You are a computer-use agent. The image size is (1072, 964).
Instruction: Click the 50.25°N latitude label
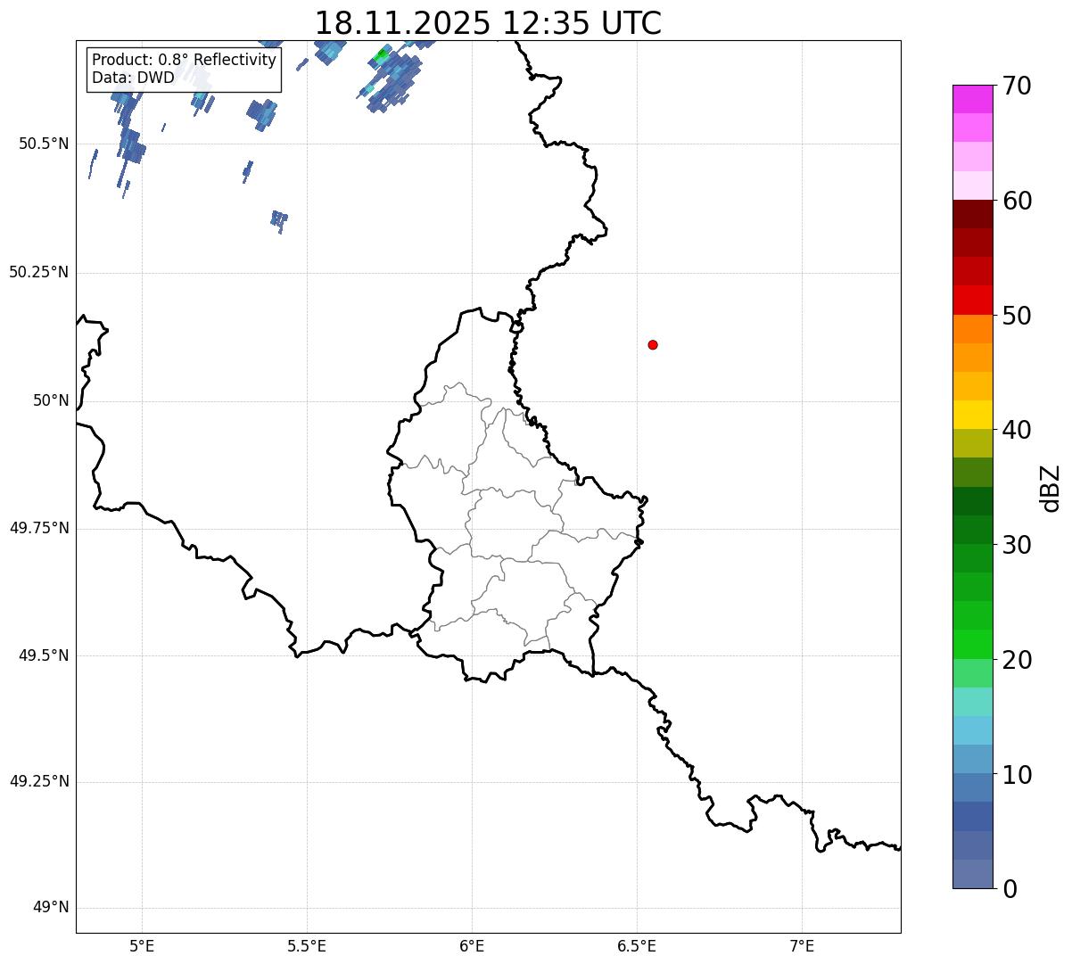click(38, 272)
